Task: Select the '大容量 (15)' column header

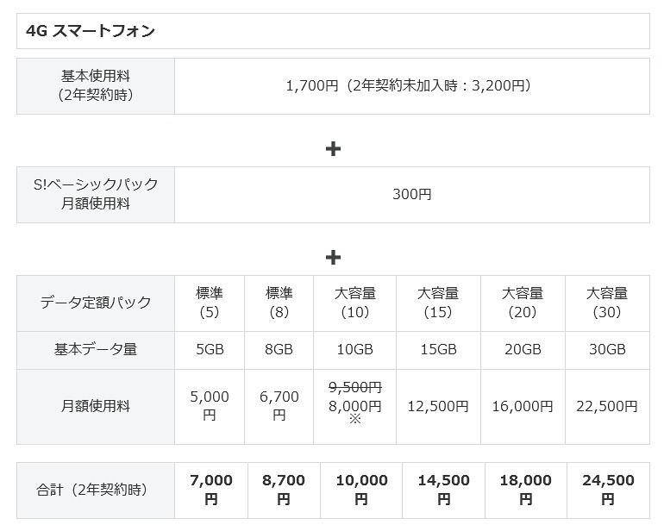Action: coord(438,303)
